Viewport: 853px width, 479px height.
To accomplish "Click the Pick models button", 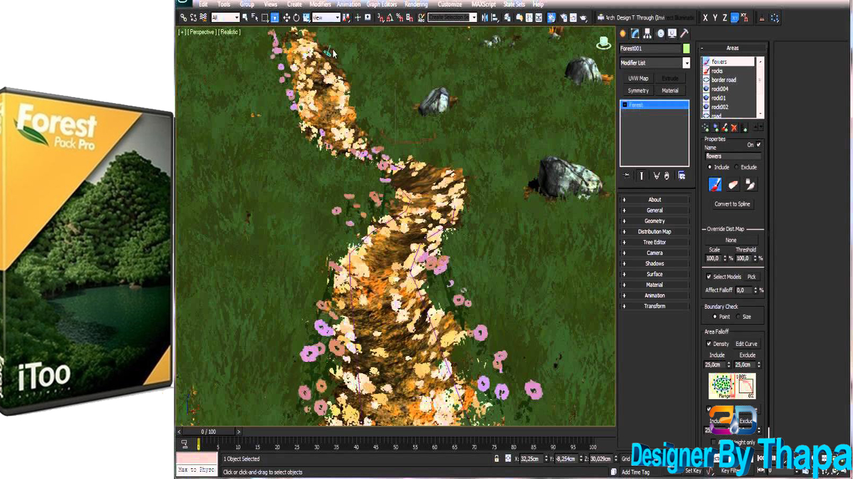I will click(x=752, y=277).
